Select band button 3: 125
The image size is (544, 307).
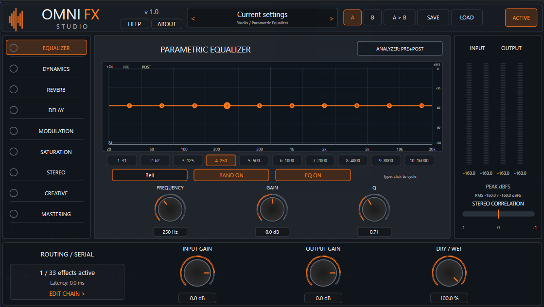188,160
